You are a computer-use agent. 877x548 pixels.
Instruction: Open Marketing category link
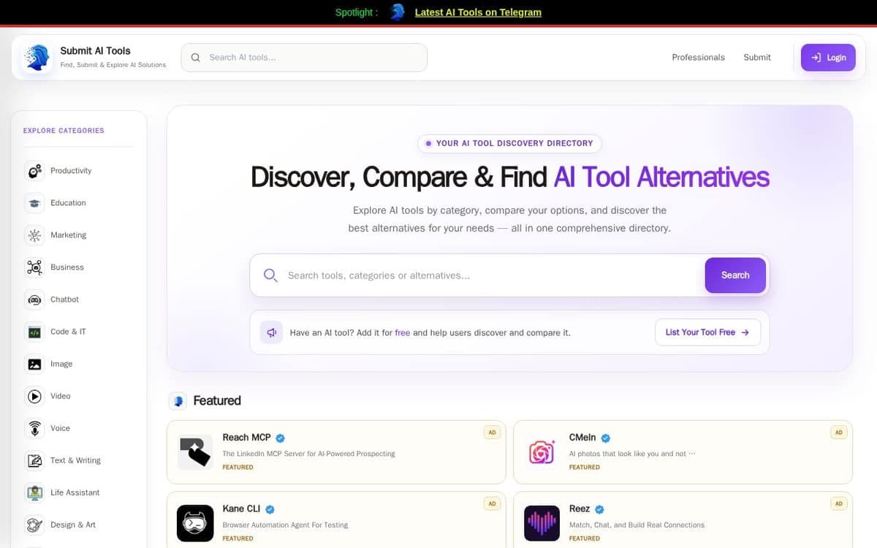tap(68, 235)
